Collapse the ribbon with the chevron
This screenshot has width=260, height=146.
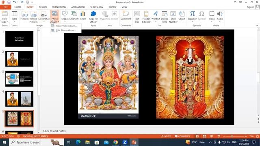click(257, 26)
